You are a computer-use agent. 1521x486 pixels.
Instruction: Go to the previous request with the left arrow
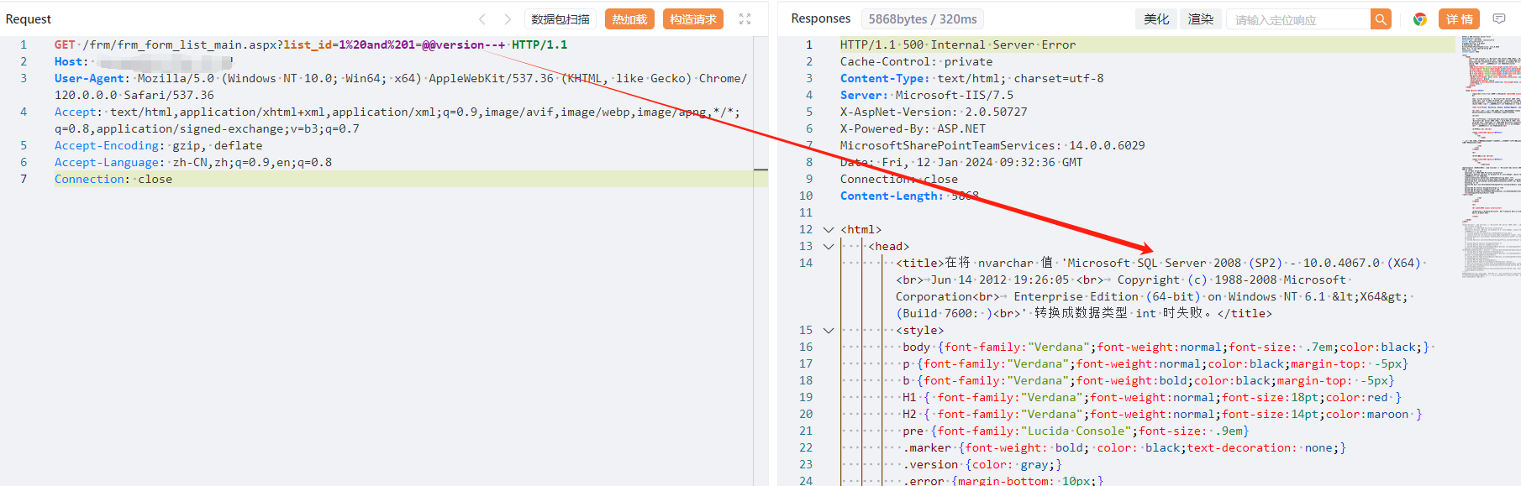(x=482, y=19)
